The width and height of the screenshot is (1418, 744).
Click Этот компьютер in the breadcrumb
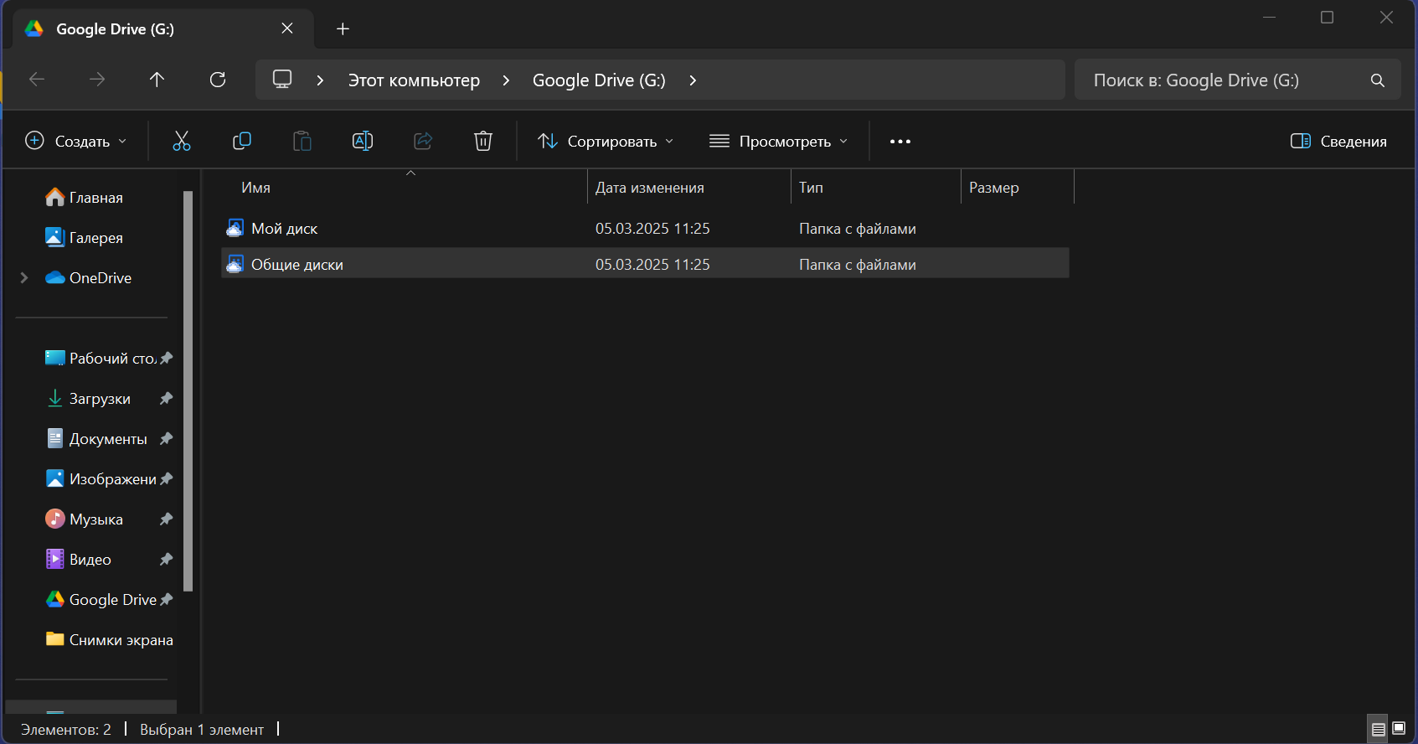point(414,80)
